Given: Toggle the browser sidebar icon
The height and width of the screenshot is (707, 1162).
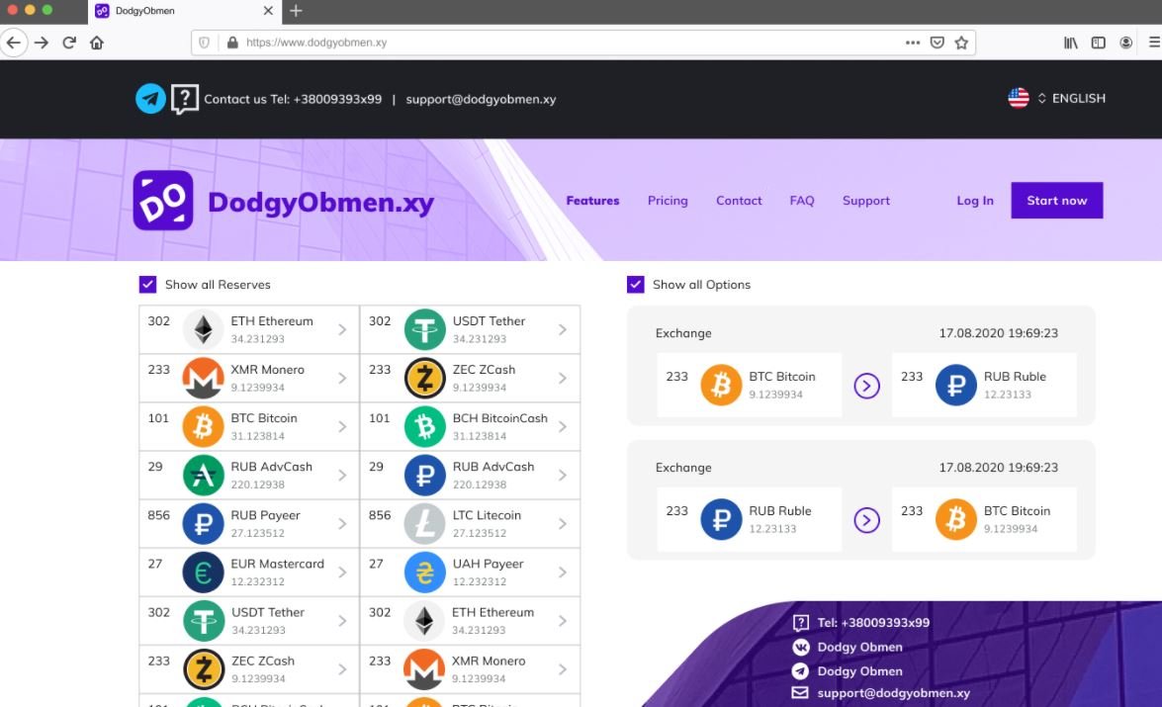Looking at the screenshot, I should [1099, 43].
